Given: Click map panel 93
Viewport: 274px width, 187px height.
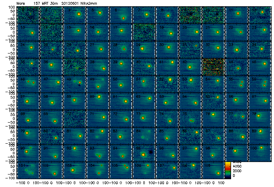Looking at the screenshot, I should tap(98, 153).
